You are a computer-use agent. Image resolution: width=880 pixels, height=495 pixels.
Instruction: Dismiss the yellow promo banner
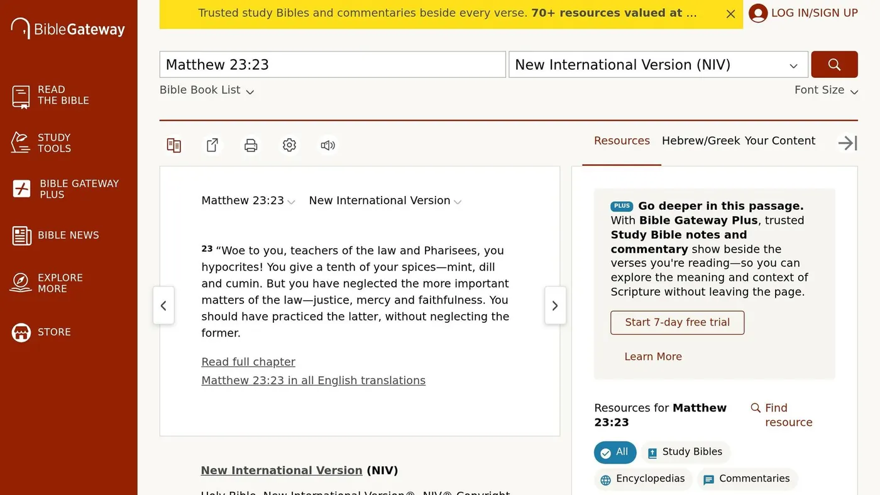[x=730, y=14]
